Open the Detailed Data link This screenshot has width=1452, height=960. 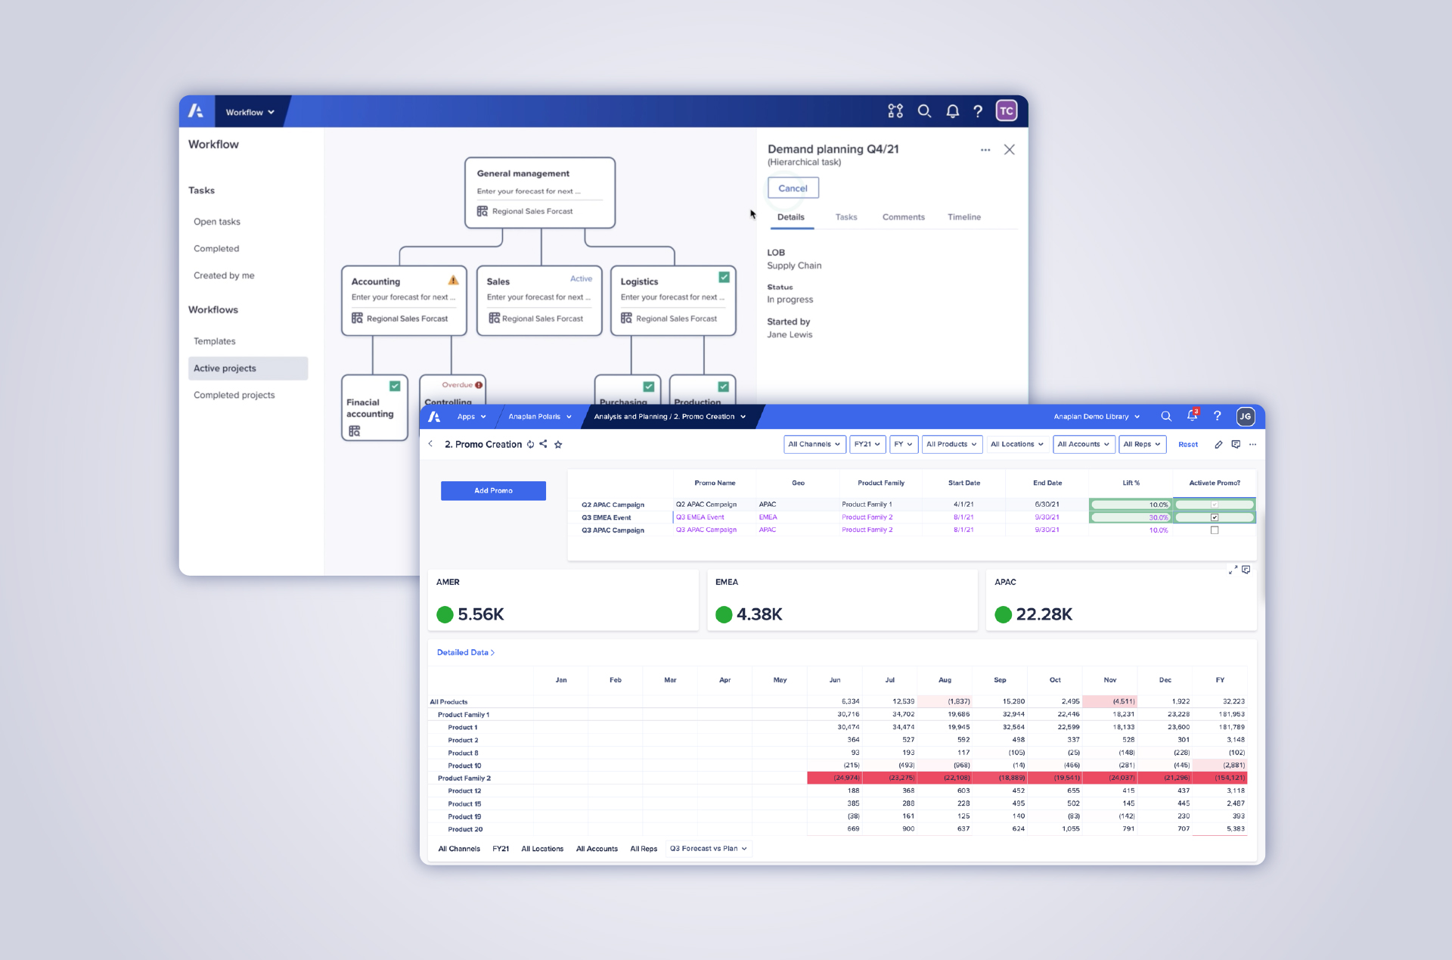point(466,652)
